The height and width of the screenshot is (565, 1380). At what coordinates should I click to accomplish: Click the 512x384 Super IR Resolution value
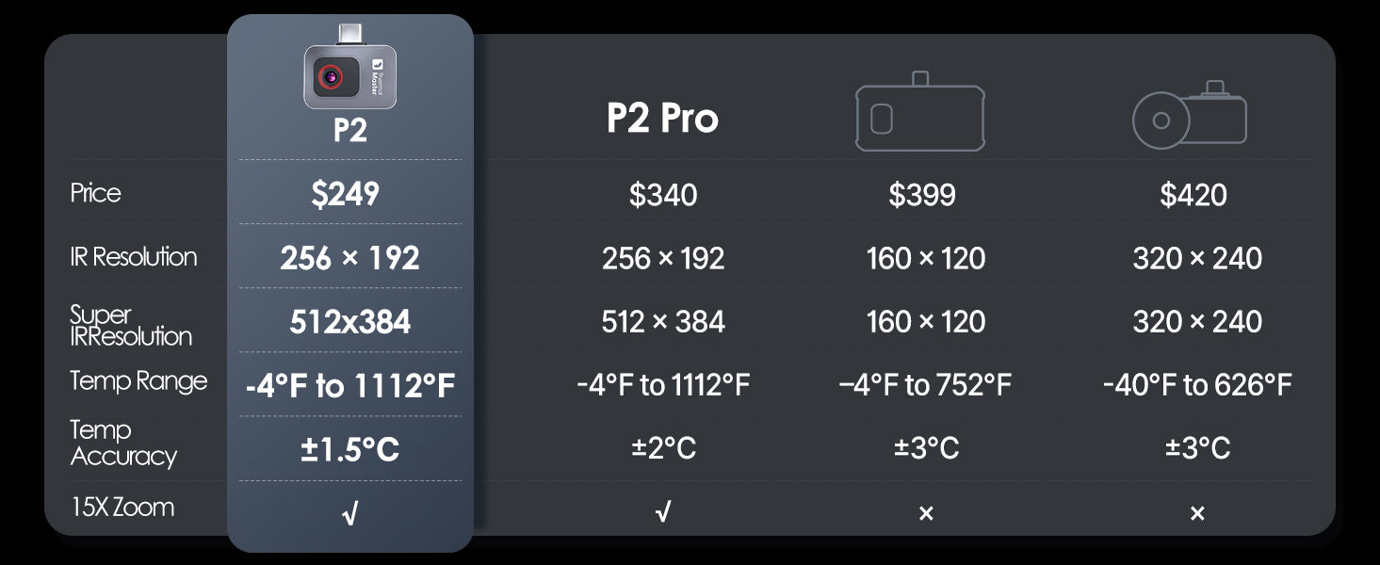(x=349, y=322)
